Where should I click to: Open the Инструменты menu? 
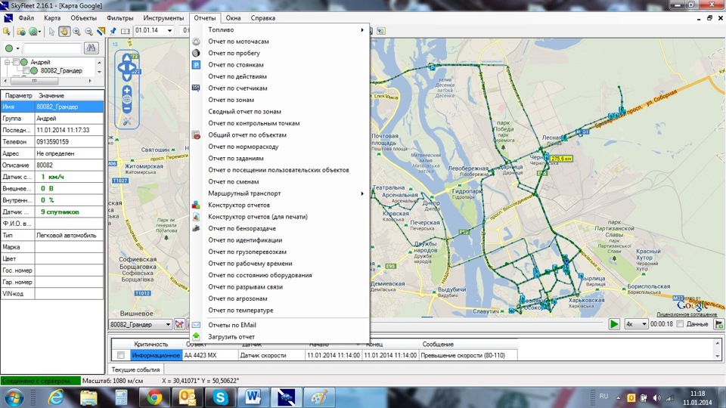point(163,18)
